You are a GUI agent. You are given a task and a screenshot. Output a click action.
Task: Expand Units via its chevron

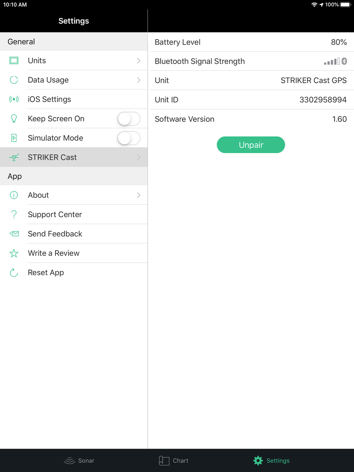coord(139,61)
